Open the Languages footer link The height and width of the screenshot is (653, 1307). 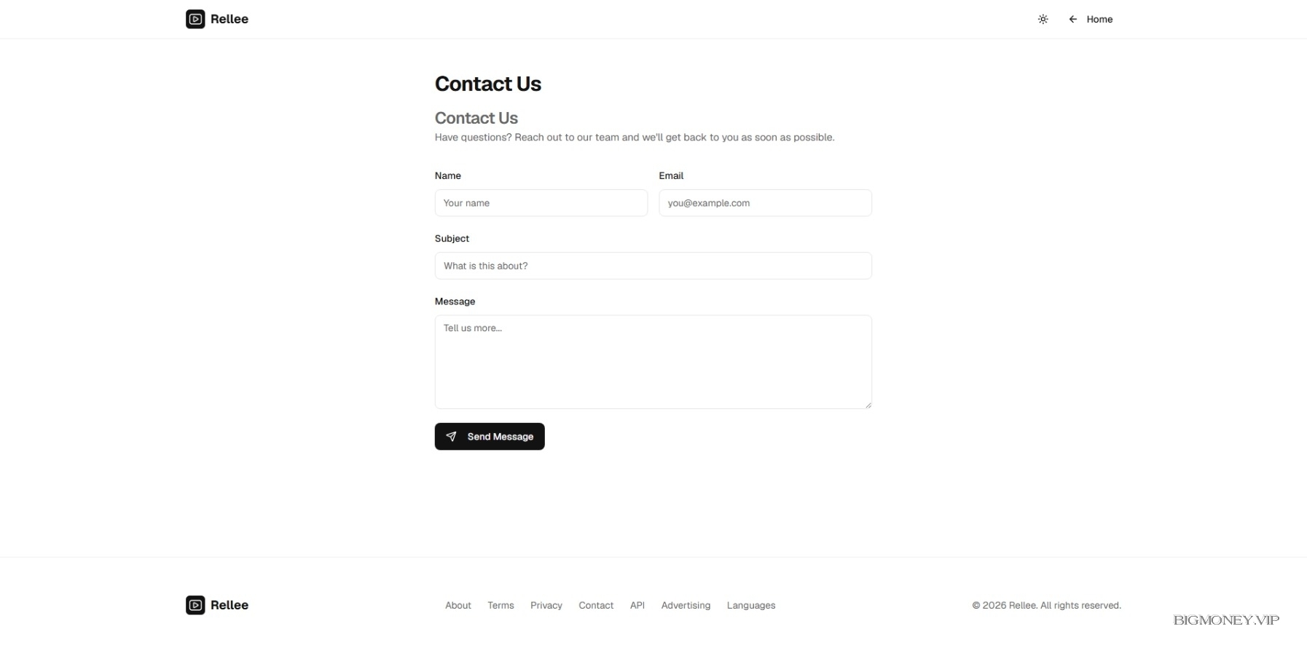coord(750,606)
